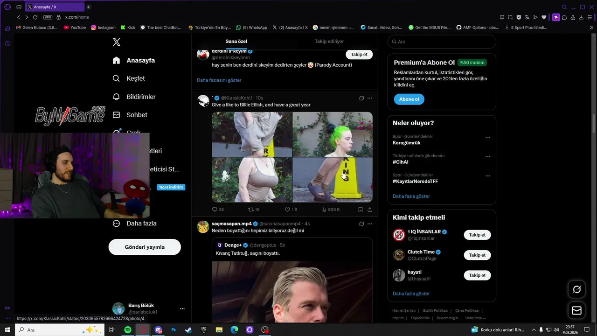Image resolution: width=597 pixels, height=336 pixels.
Task: Open Daha fazla menu in sidebar
Action: pos(134,224)
